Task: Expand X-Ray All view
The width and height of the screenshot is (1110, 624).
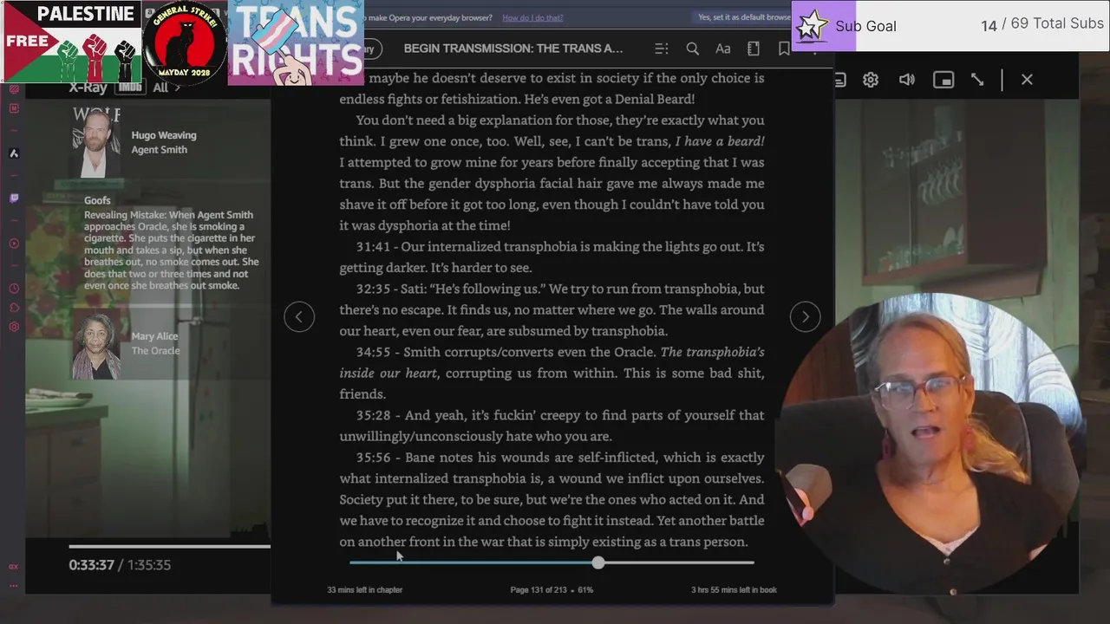Action: [x=166, y=87]
